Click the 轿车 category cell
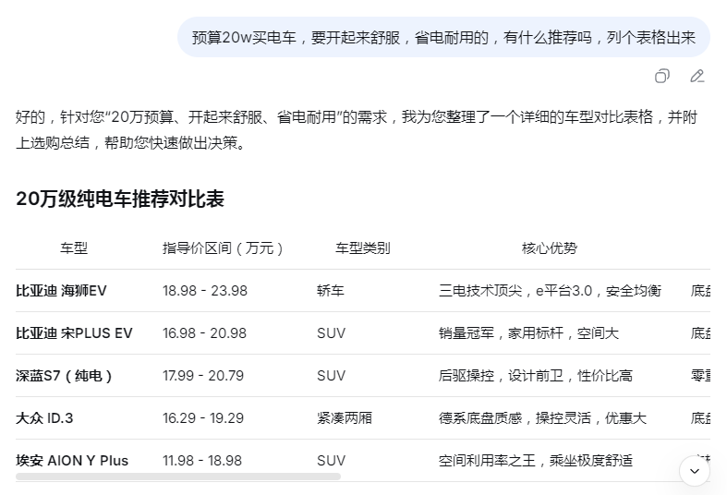The width and height of the screenshot is (727, 495). [x=331, y=291]
